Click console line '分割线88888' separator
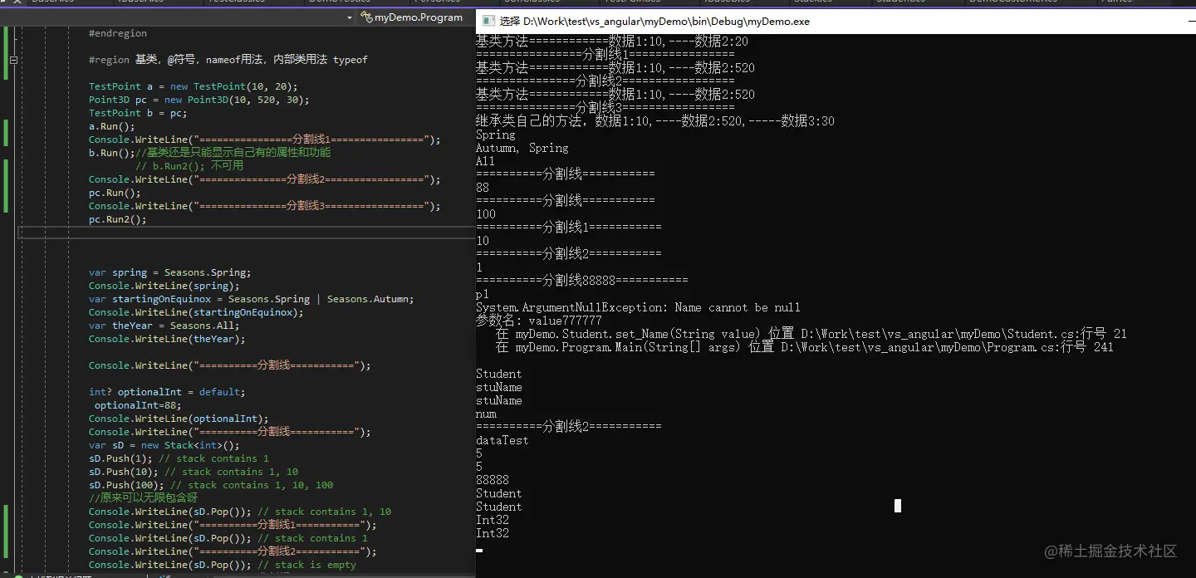Viewport: 1196px width, 578px height. click(x=582, y=281)
